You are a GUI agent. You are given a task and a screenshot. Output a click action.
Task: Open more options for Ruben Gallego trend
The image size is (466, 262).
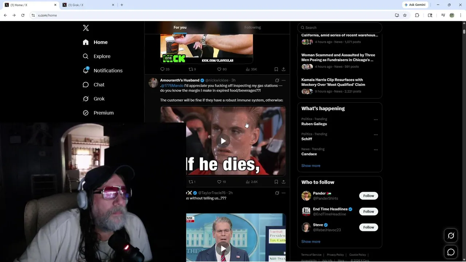pos(376,120)
